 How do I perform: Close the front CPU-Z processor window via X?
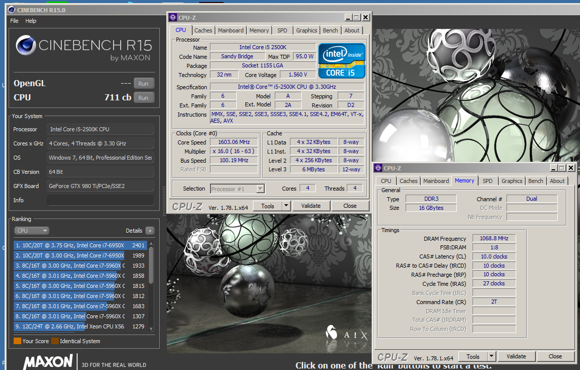coord(366,17)
